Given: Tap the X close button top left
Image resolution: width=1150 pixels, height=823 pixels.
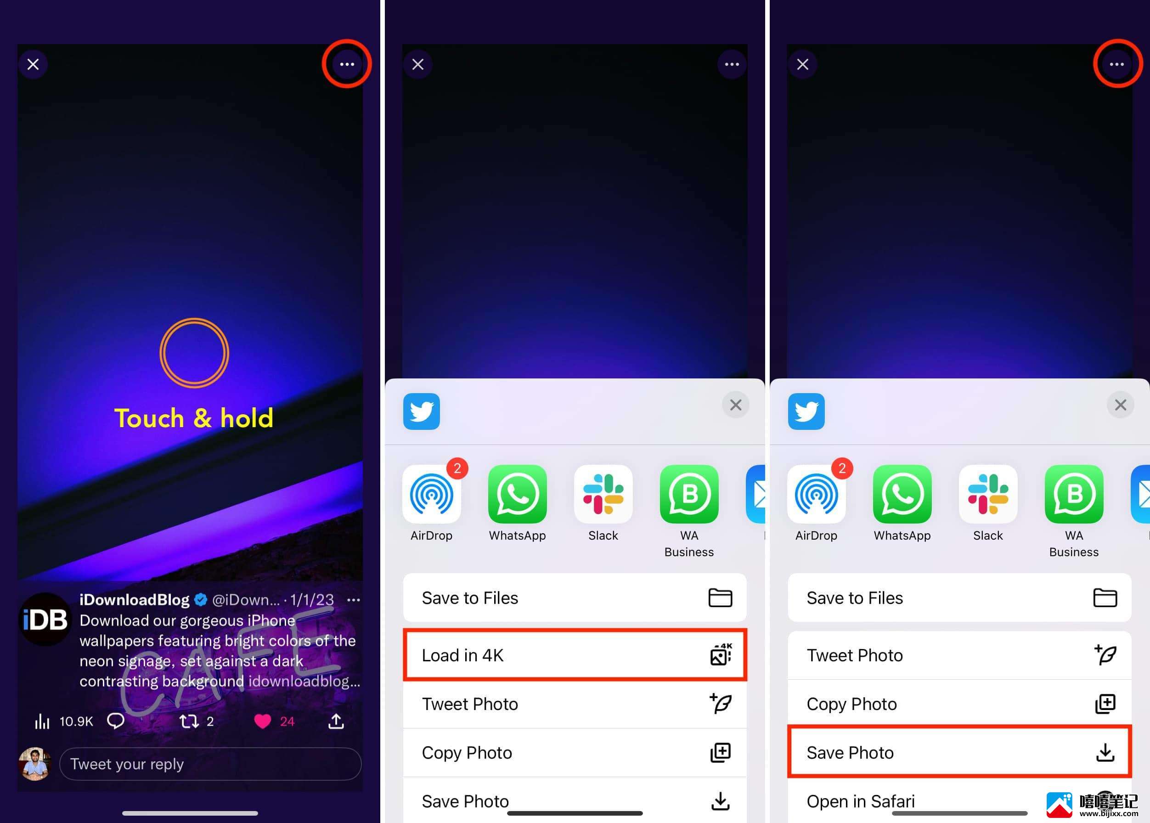Looking at the screenshot, I should (34, 64).
